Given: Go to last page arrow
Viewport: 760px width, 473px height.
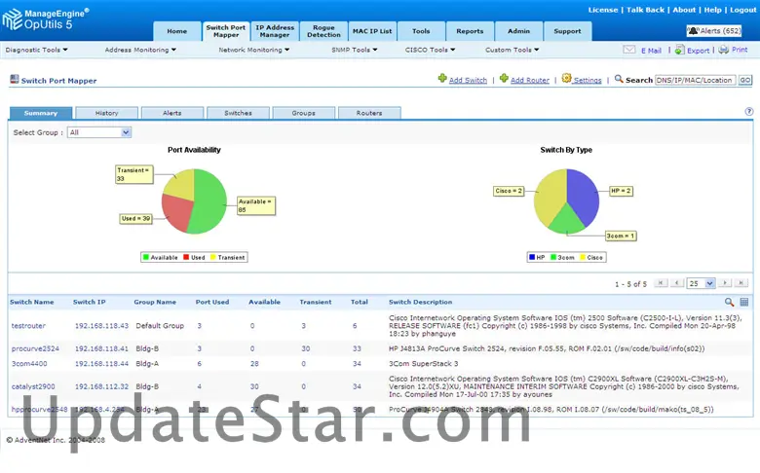Looking at the screenshot, I should [x=741, y=283].
